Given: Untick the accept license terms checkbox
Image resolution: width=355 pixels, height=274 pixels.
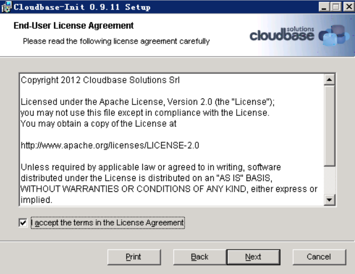Looking at the screenshot, I should [x=23, y=223].
